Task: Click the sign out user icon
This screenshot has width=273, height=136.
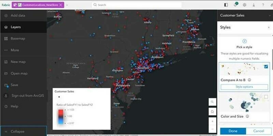Action: 6,96
